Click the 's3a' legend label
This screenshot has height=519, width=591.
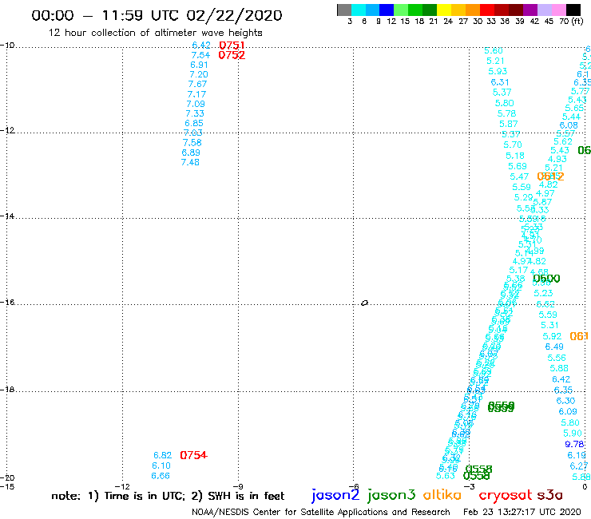coord(549,495)
